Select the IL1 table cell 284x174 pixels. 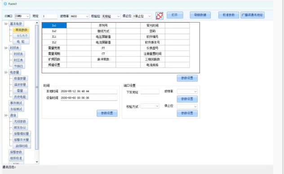tap(54, 37)
